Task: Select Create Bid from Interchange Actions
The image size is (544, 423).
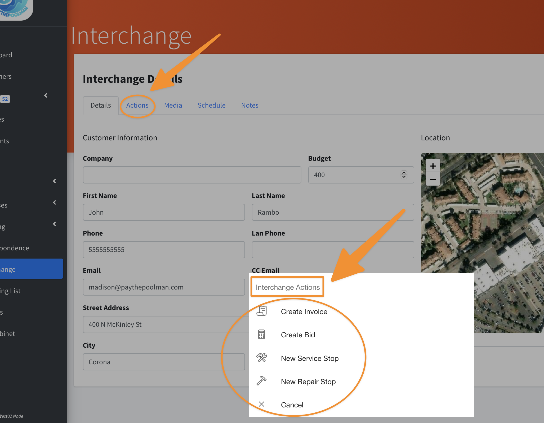Action: 298,335
